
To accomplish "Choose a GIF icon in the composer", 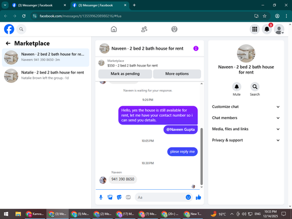I will 128,197.
